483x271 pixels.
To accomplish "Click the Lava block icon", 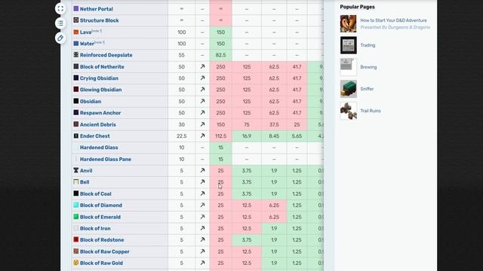I will (x=76, y=32).
